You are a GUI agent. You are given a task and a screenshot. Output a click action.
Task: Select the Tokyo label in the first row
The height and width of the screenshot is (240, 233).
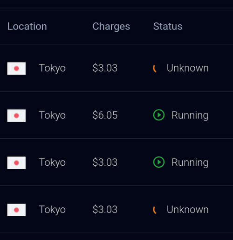click(x=52, y=68)
